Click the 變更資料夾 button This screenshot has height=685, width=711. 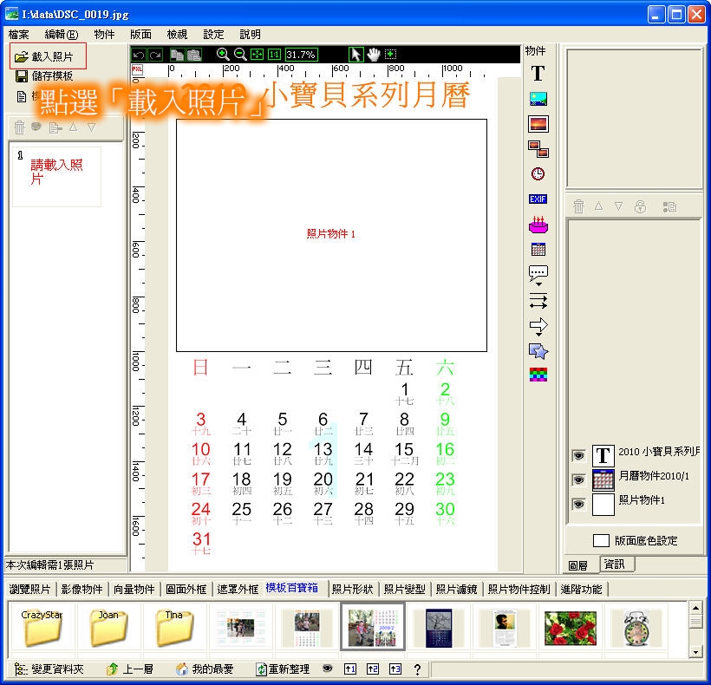click(49, 669)
